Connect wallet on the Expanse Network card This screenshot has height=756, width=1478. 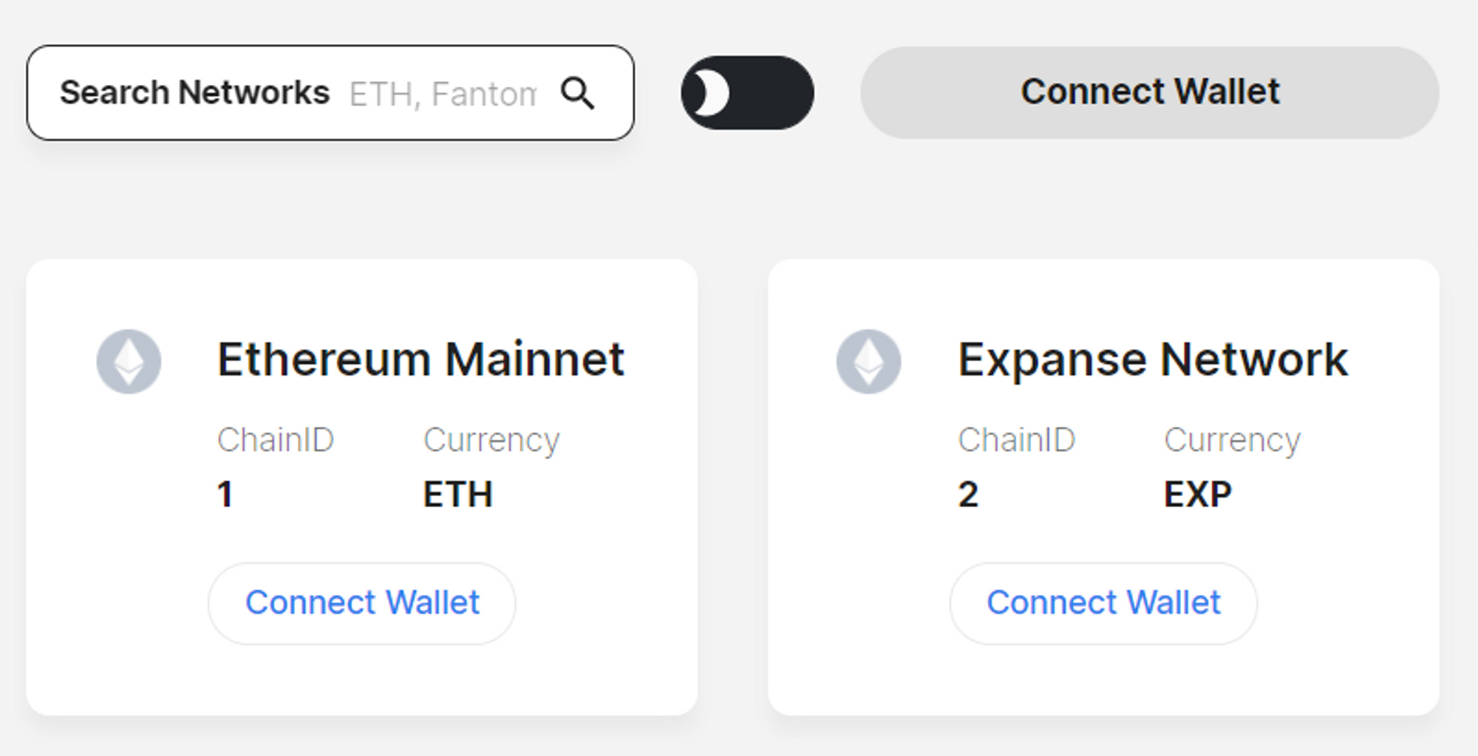pos(1103,603)
